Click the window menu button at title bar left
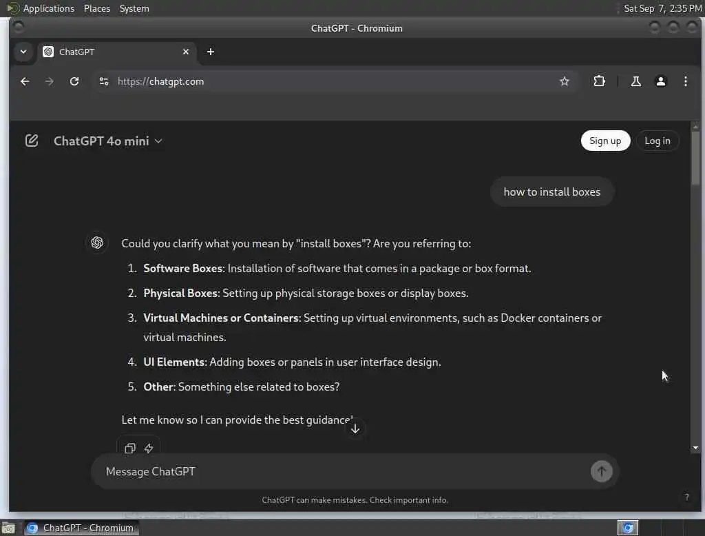This screenshot has height=536, width=705. click(19, 28)
